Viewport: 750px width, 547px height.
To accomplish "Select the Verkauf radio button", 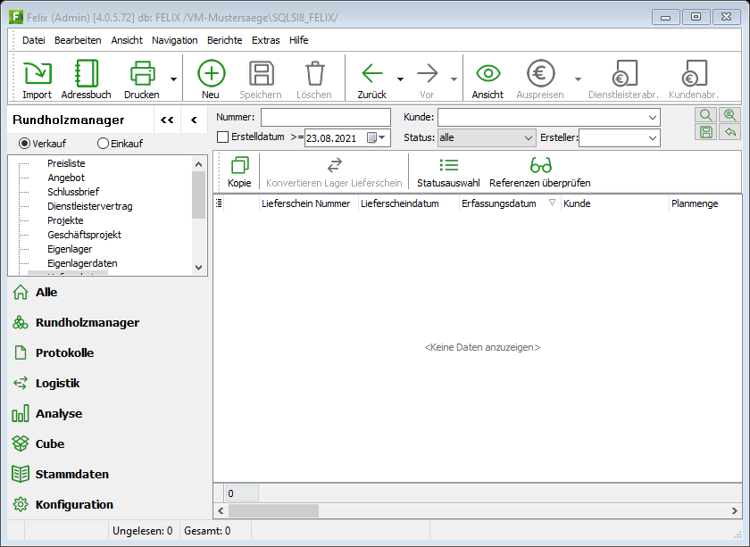I will (x=25, y=144).
